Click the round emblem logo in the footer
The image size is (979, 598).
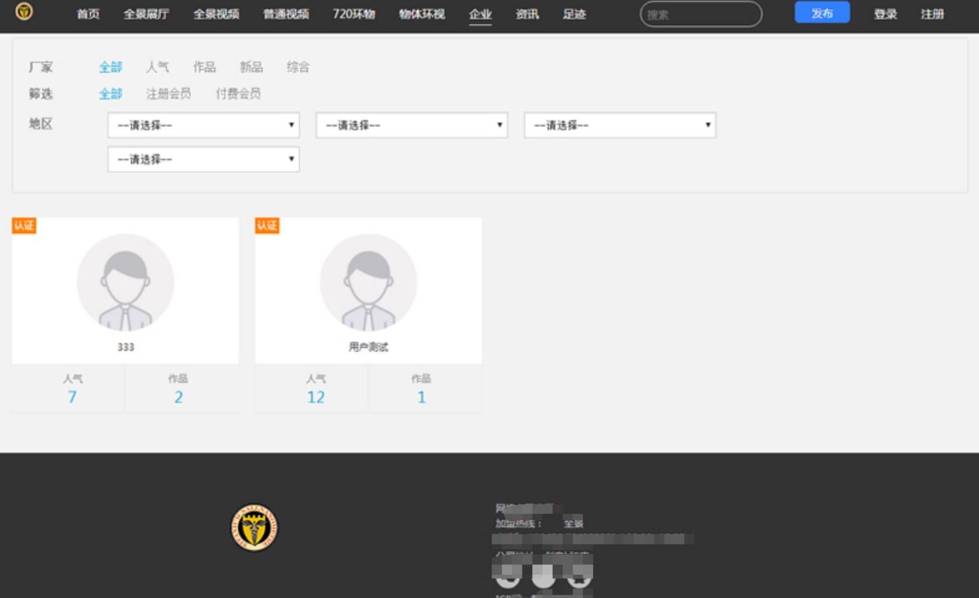click(x=254, y=528)
